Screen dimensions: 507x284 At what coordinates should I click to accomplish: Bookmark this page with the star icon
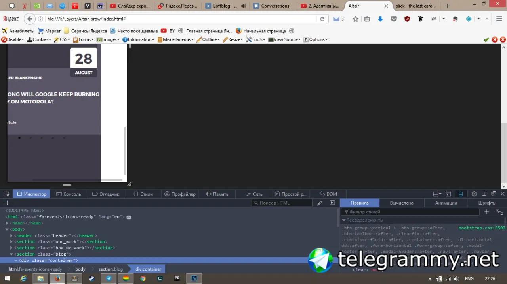point(356,19)
